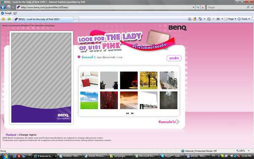Expand the Print dropdown arrow

tap(222, 19)
